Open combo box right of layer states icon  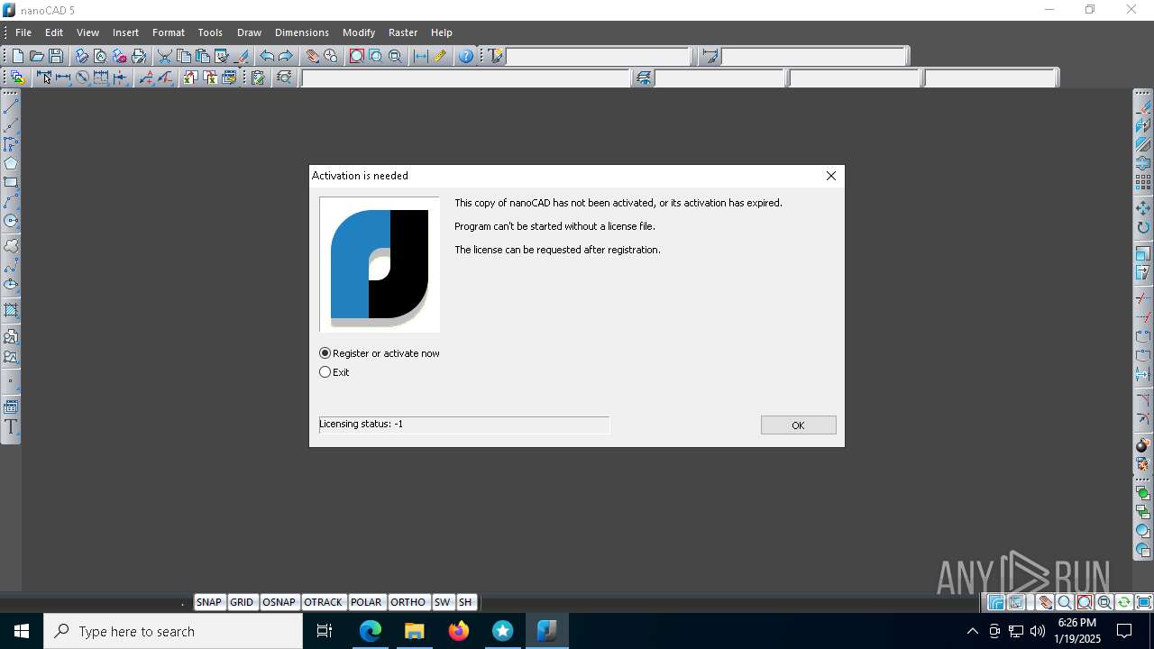[720, 78]
